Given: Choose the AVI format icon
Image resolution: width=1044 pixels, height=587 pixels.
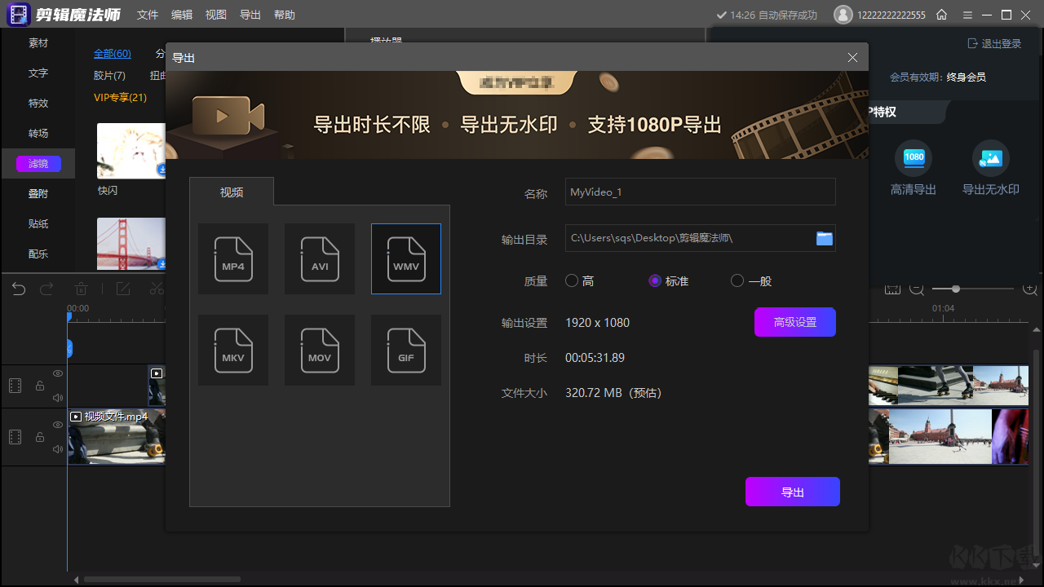Looking at the screenshot, I should (320, 258).
